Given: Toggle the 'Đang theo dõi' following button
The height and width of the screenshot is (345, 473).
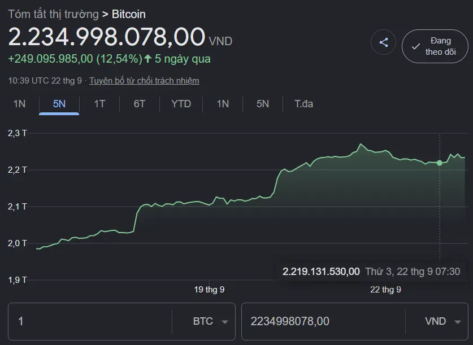Looking at the screenshot, I should click(435, 46).
